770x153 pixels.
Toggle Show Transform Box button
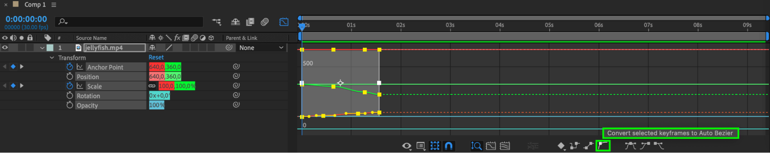click(435, 146)
